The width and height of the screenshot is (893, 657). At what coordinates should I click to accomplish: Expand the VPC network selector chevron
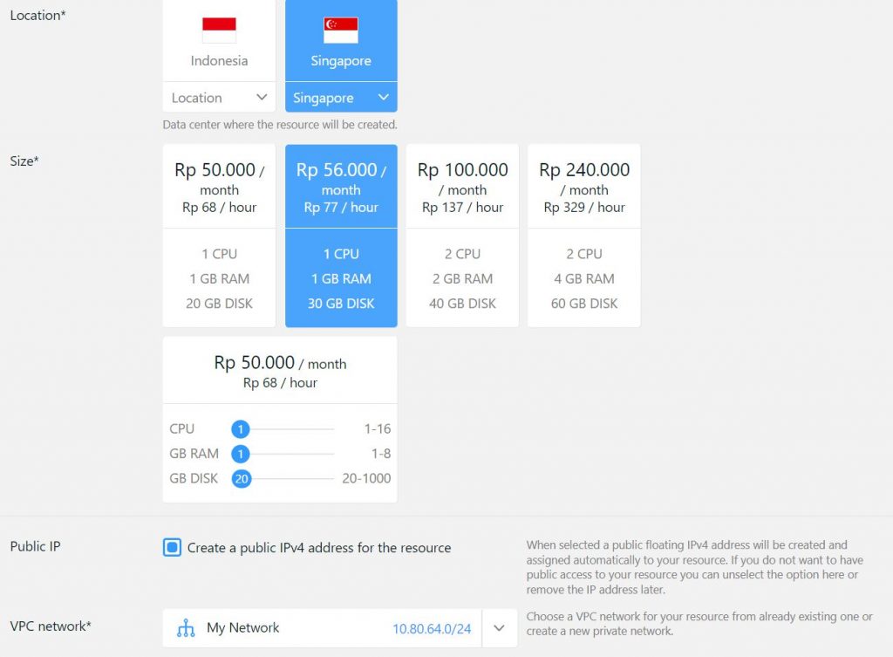(499, 627)
